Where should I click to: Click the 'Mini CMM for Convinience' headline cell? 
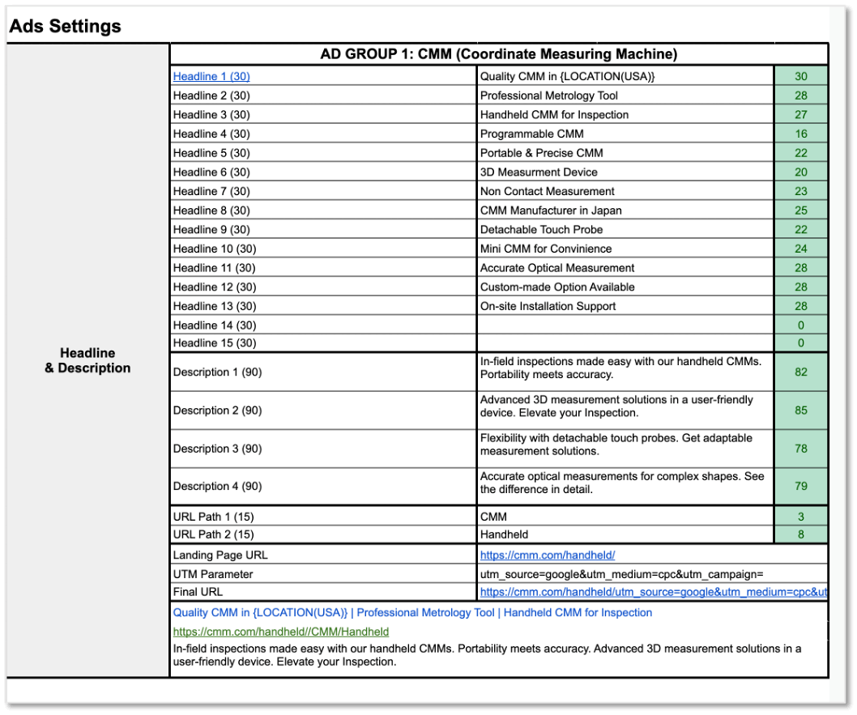click(625, 249)
